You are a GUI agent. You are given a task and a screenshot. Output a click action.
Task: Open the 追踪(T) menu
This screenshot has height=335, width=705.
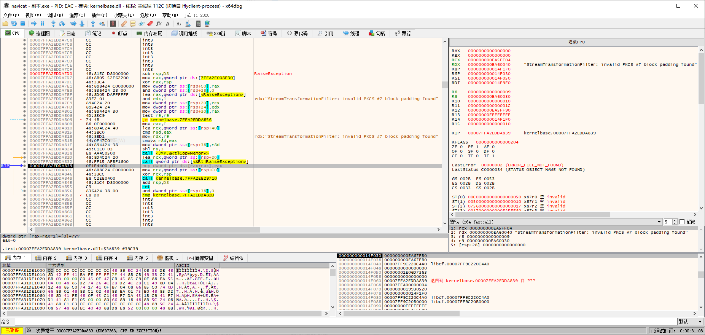77,15
